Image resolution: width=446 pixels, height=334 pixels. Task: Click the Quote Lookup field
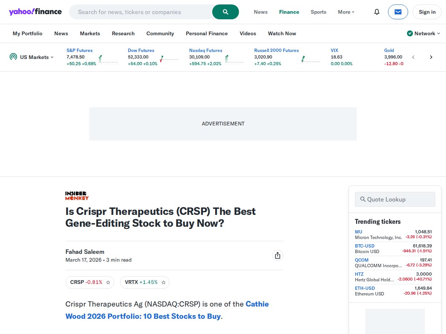point(395,199)
